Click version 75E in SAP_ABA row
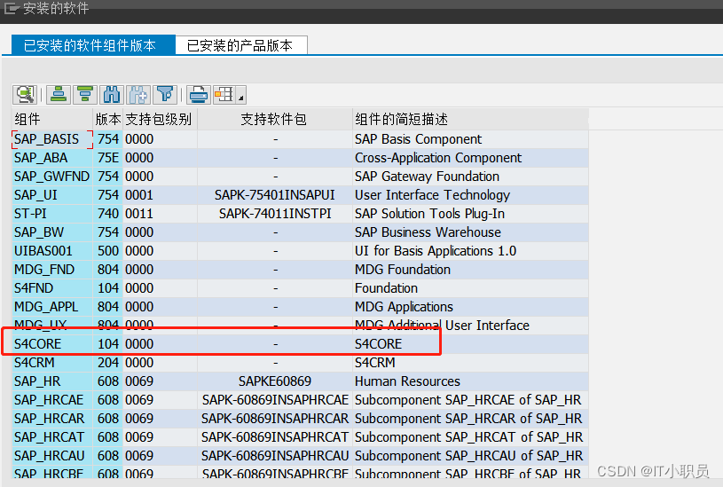 tap(108, 158)
